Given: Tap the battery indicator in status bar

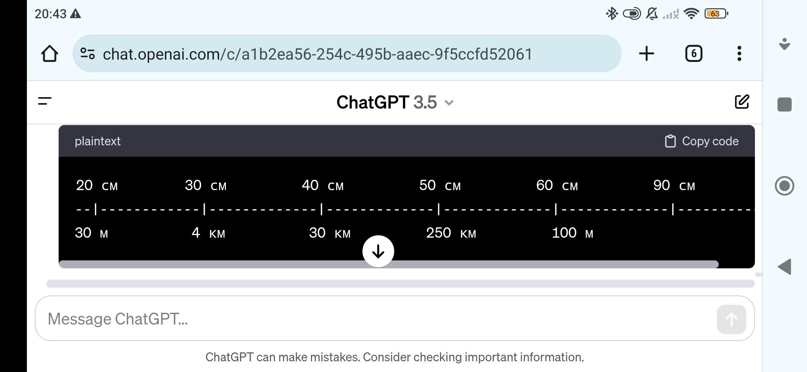Looking at the screenshot, I should pos(716,14).
